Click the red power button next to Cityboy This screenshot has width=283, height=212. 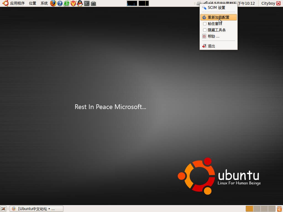[279, 3]
